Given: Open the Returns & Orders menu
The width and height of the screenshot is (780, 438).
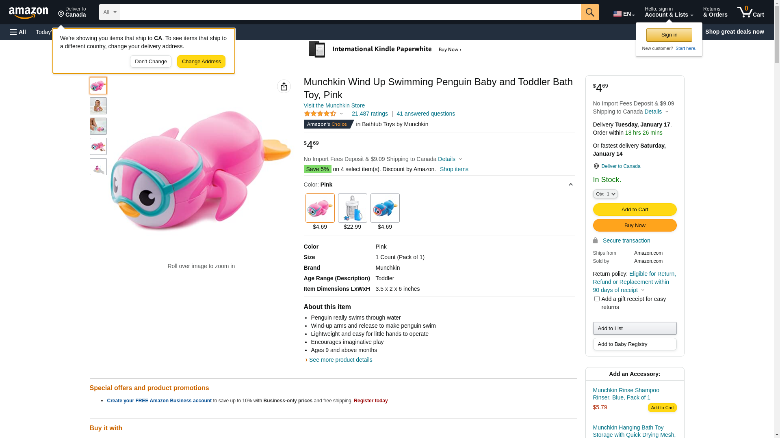Looking at the screenshot, I should coord(715,12).
